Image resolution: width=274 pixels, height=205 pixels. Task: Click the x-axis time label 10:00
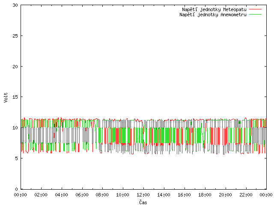[123, 195]
